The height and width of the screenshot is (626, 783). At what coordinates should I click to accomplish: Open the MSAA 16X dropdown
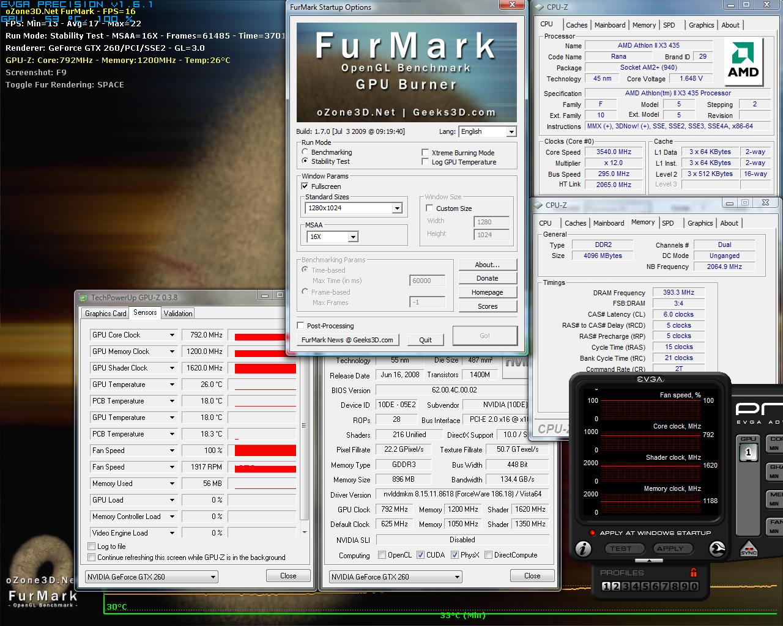[x=333, y=237]
